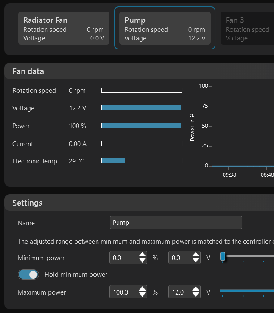Click the Maximum power voltage input field
274x313 pixels.
[179, 292]
